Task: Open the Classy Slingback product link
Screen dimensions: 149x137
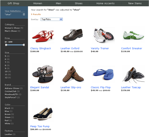Action: (41, 48)
